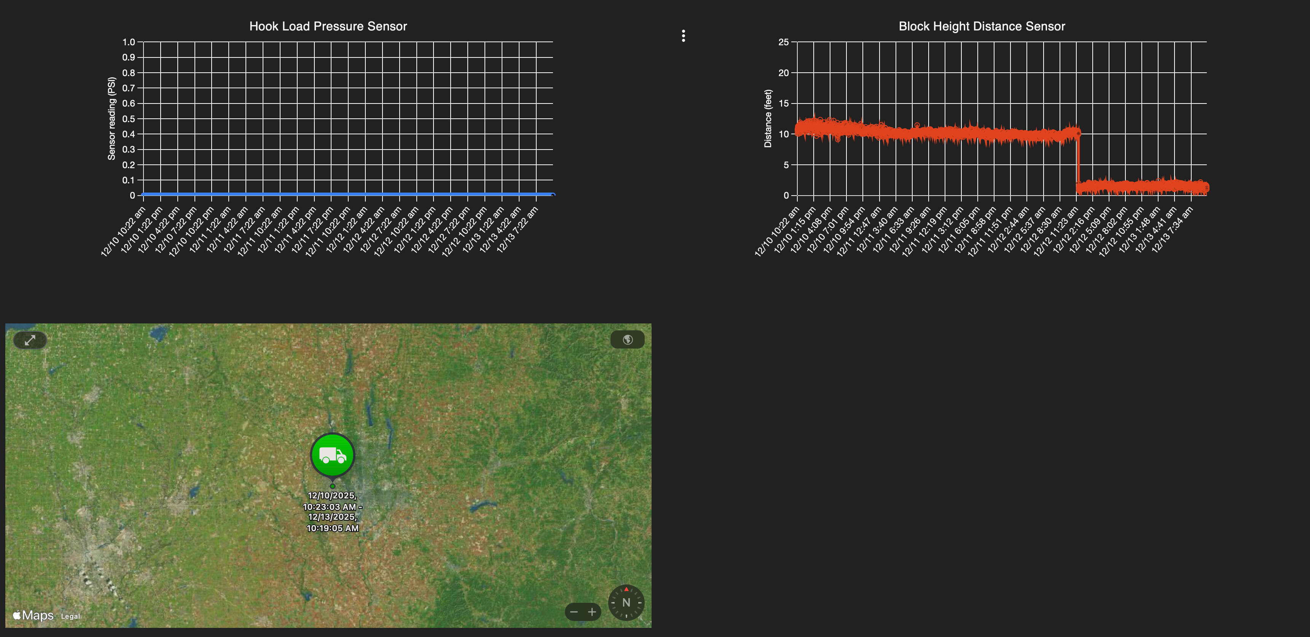Click the north compass control
The height and width of the screenshot is (637, 1310).
coord(626,602)
